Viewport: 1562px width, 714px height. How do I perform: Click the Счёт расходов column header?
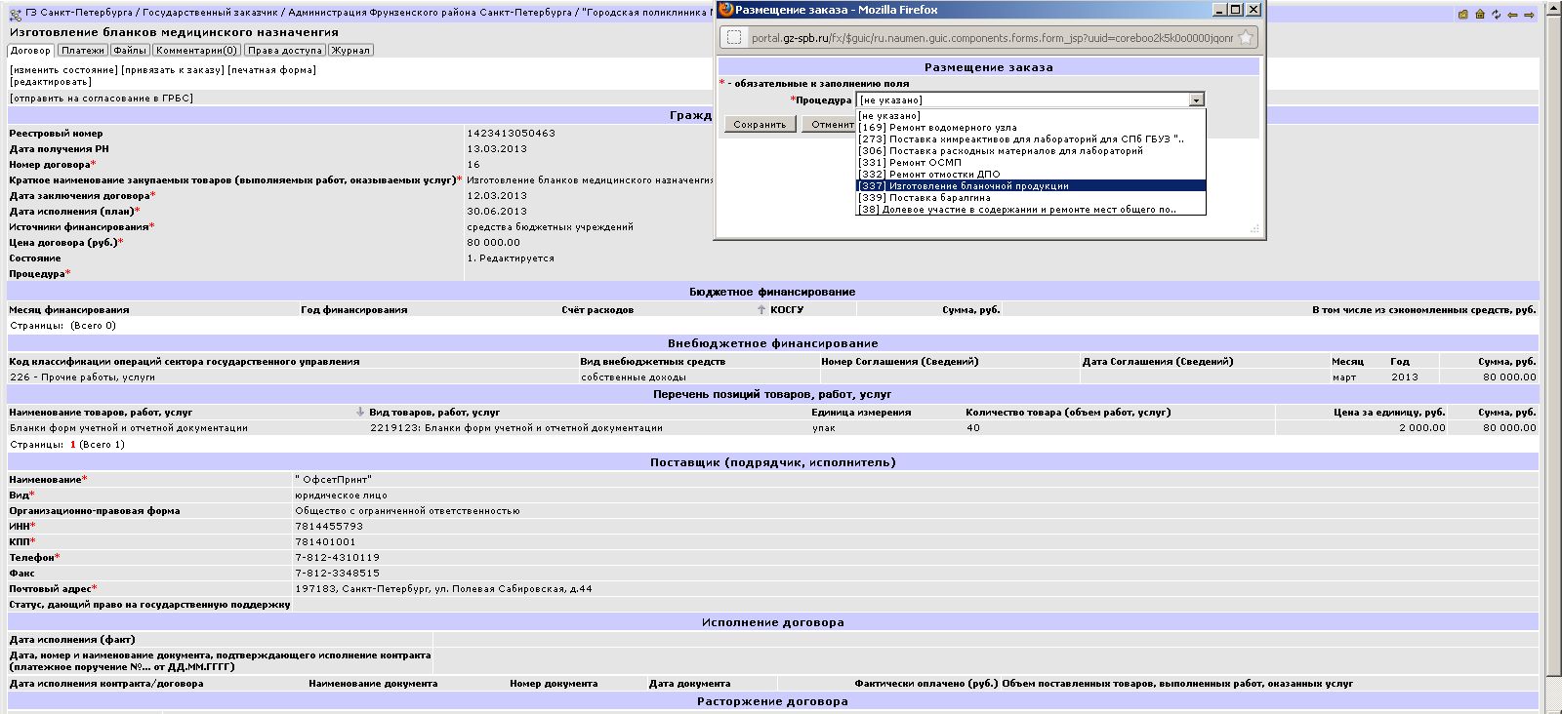[597, 310]
